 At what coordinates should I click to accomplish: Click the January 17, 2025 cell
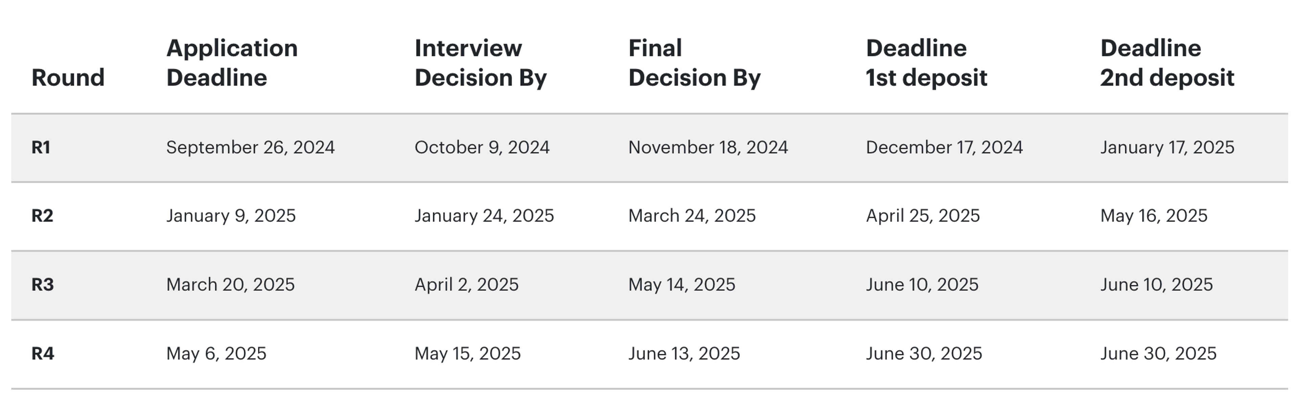[x=1166, y=148]
